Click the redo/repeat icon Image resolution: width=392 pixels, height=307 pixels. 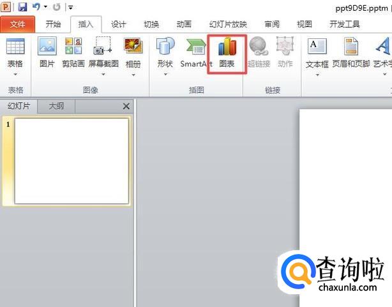(57, 7)
